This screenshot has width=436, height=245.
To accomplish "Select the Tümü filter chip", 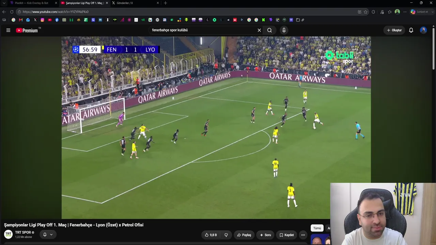I will 317,228.
